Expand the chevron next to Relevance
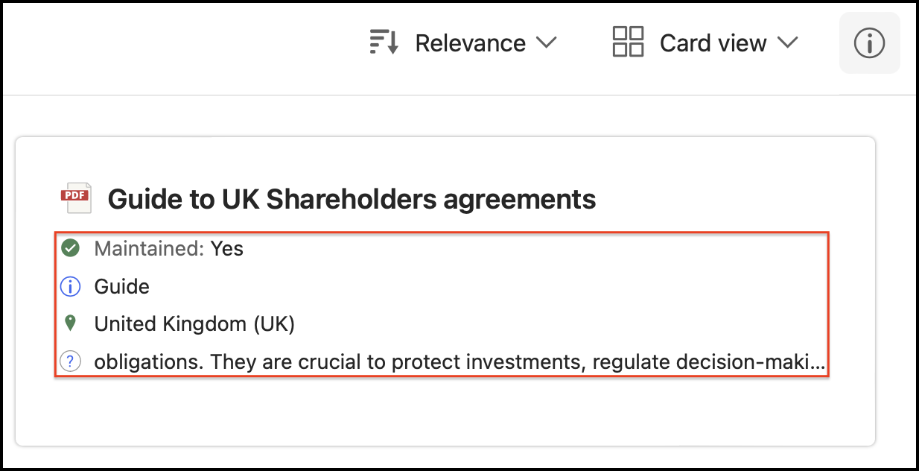Viewport: 919px width, 471px height. (546, 42)
